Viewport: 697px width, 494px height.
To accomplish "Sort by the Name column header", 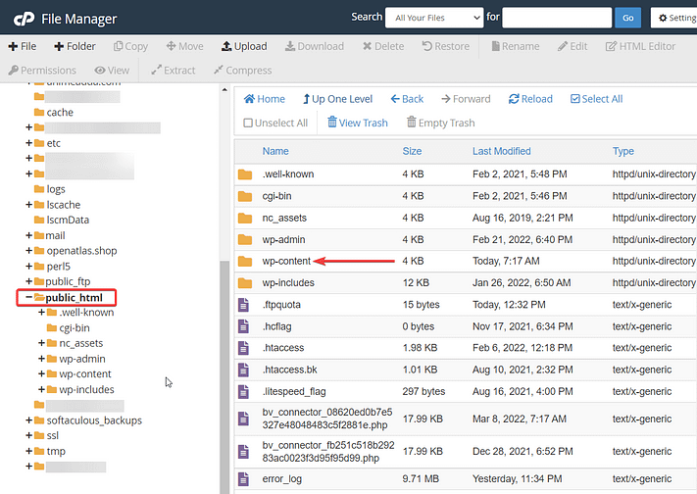I will (x=275, y=151).
